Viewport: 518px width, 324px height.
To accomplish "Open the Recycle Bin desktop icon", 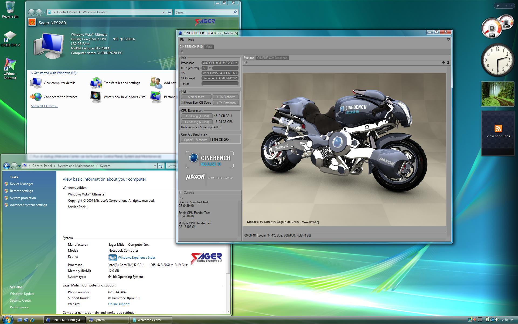I will 10,10.
